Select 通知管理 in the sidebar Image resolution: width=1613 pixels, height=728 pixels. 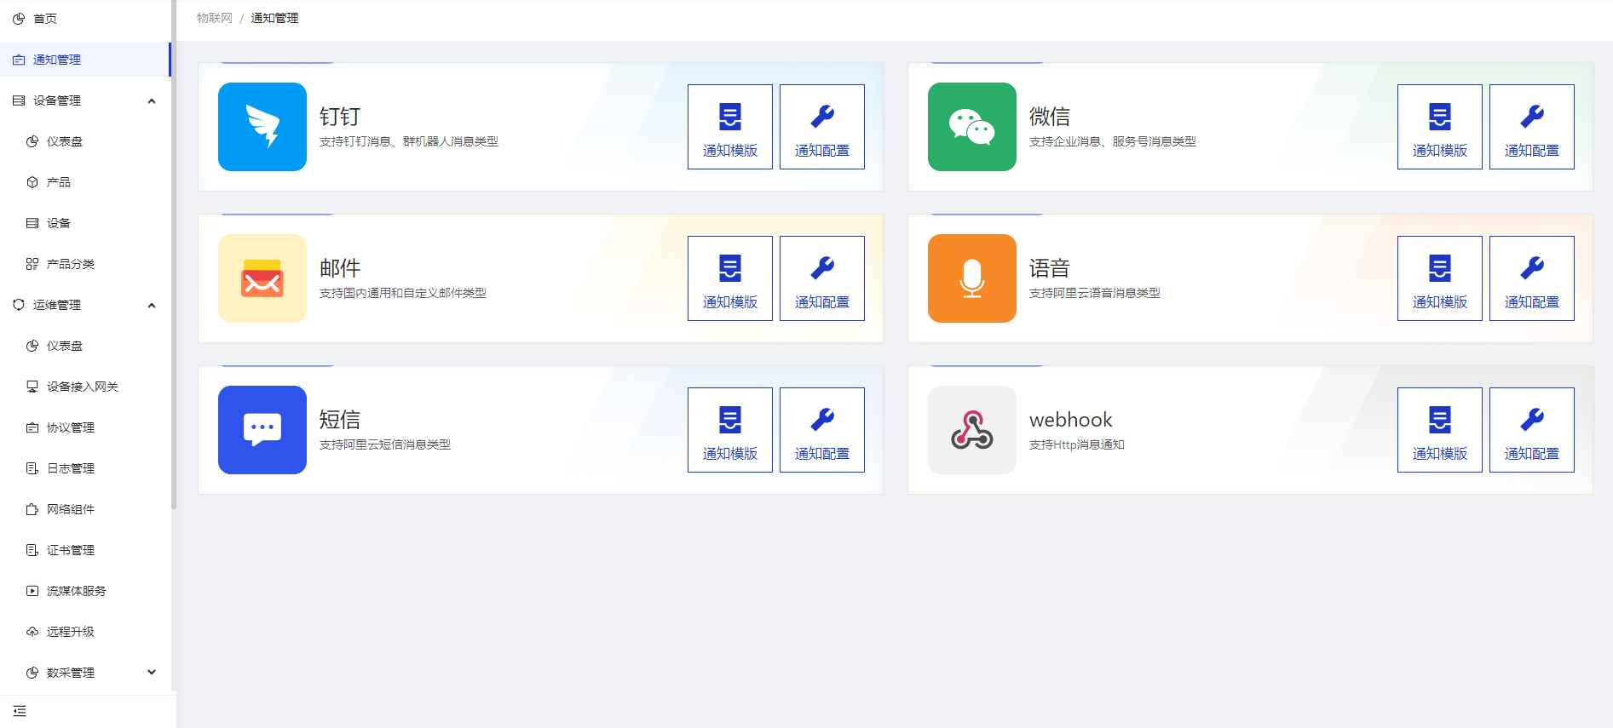click(56, 60)
